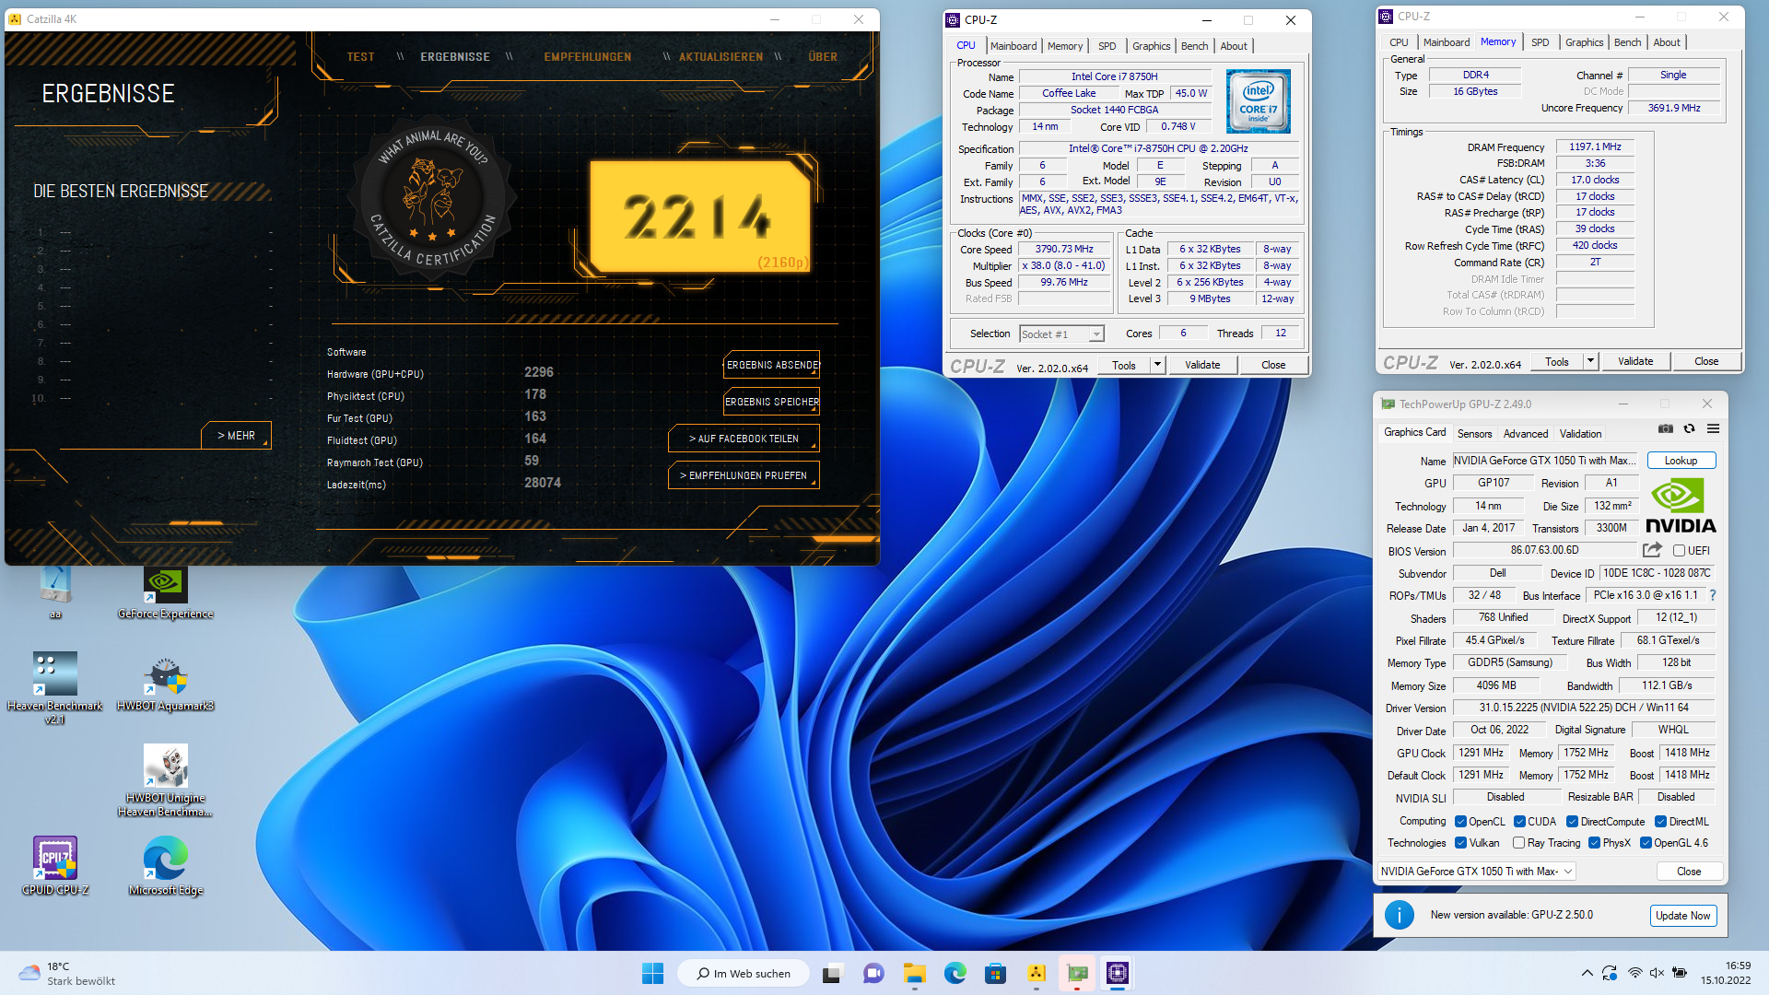
Task: Click the MEHR button in Catzilla
Action: click(236, 436)
